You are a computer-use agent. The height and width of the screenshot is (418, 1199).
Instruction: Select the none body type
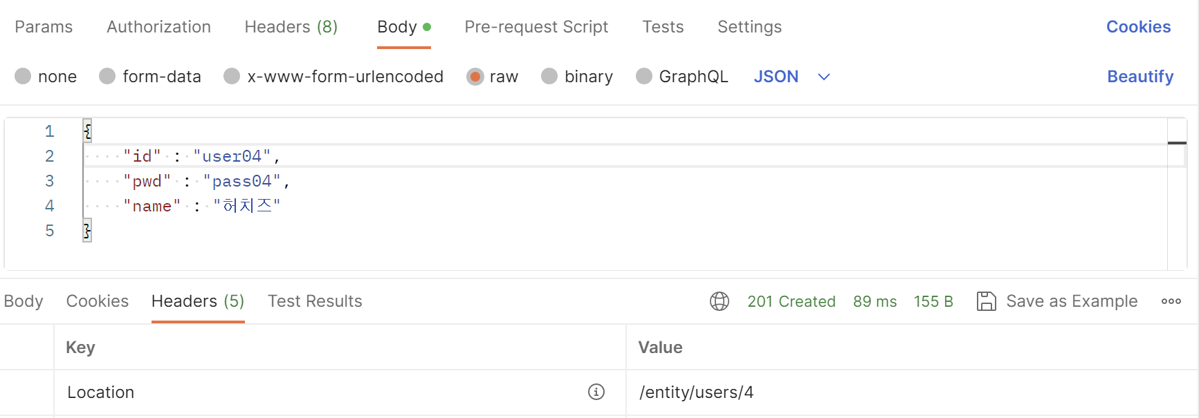pyautogui.click(x=46, y=76)
